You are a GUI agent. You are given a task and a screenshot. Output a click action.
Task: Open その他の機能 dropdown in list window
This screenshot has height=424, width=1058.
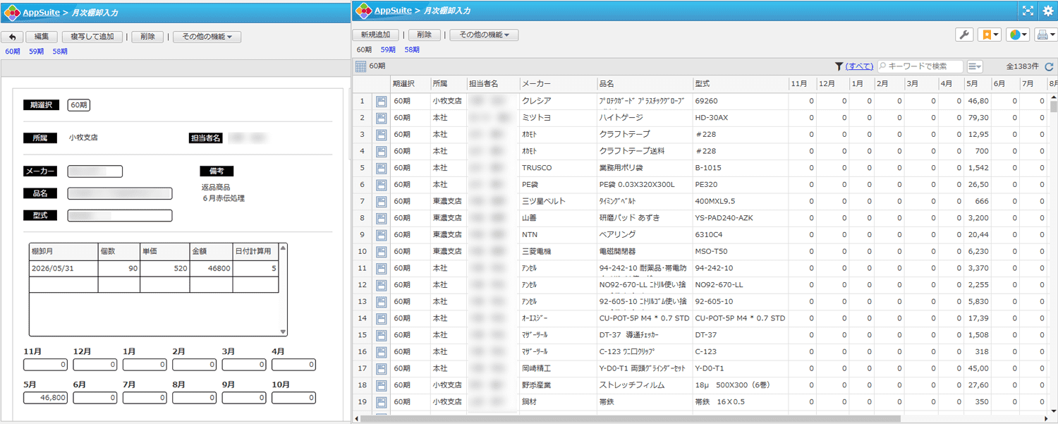click(484, 35)
